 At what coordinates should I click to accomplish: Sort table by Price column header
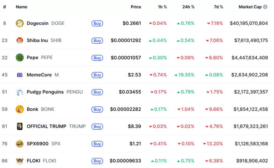(136, 7)
